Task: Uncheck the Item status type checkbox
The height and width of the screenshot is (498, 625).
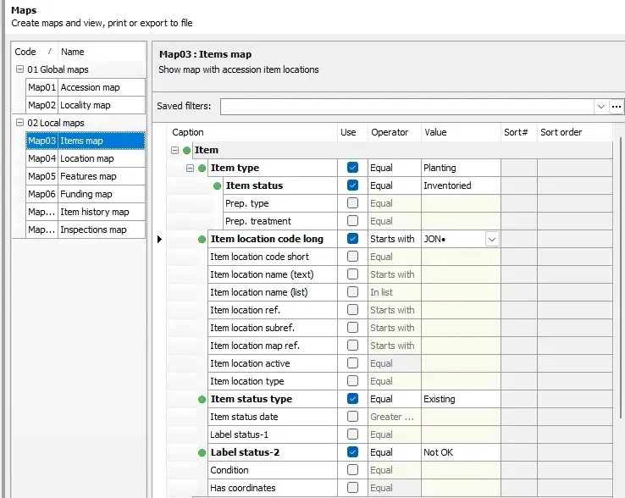Action: 352,399
